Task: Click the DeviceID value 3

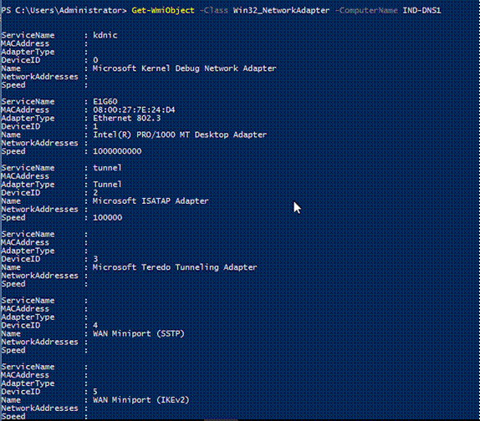Action: coord(95,259)
